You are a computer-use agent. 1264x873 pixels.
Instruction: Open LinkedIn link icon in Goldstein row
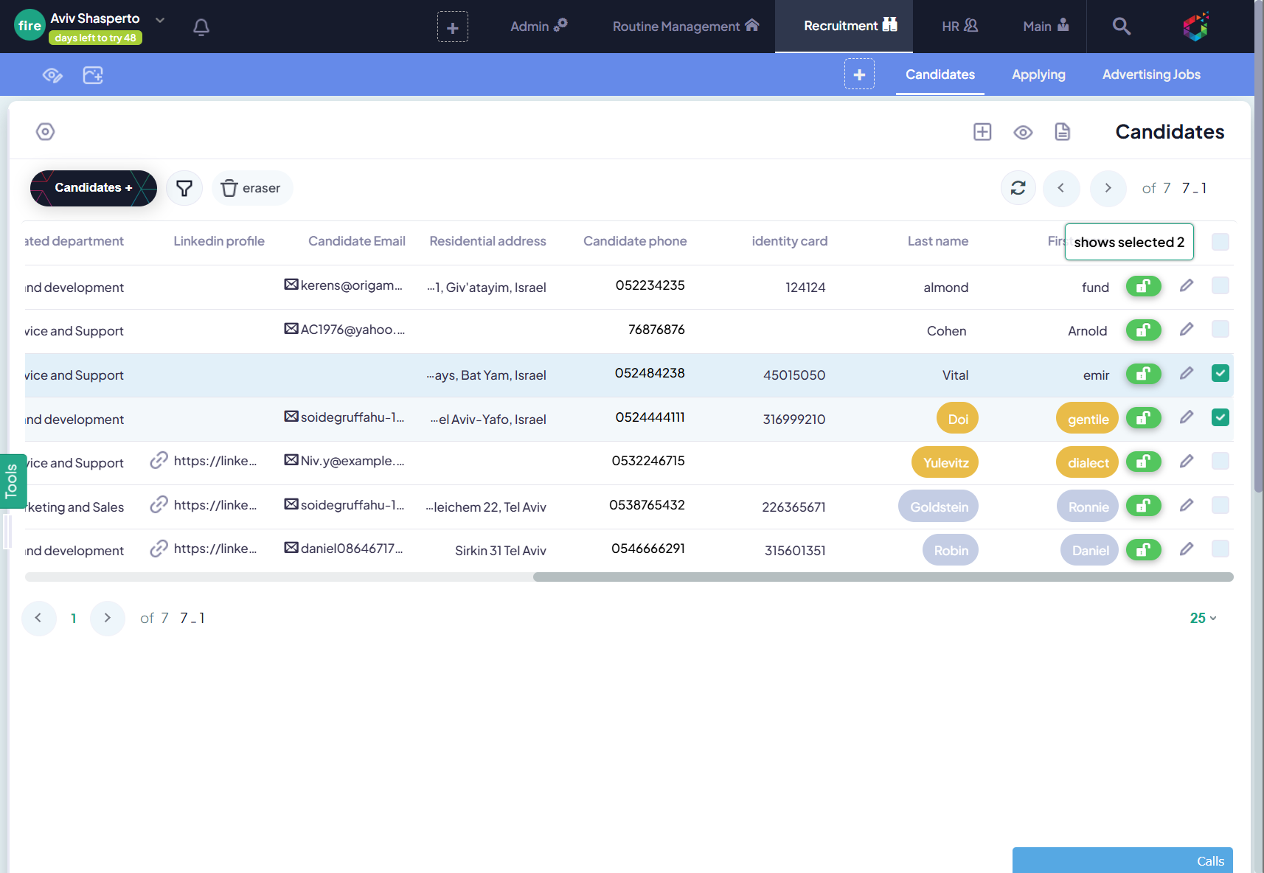(x=159, y=505)
